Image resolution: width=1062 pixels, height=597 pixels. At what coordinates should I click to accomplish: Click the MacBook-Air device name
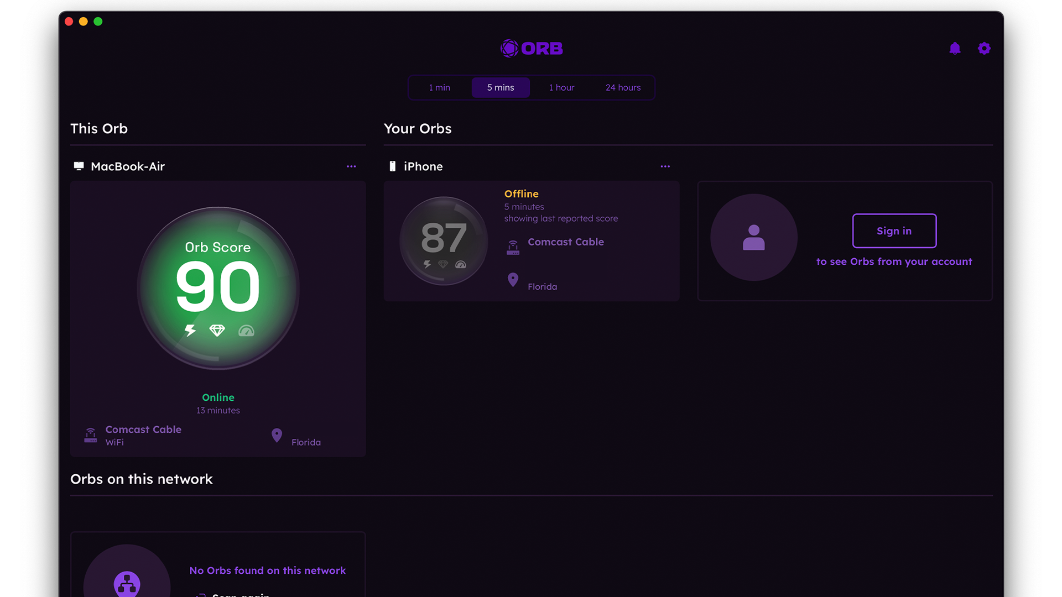click(128, 166)
